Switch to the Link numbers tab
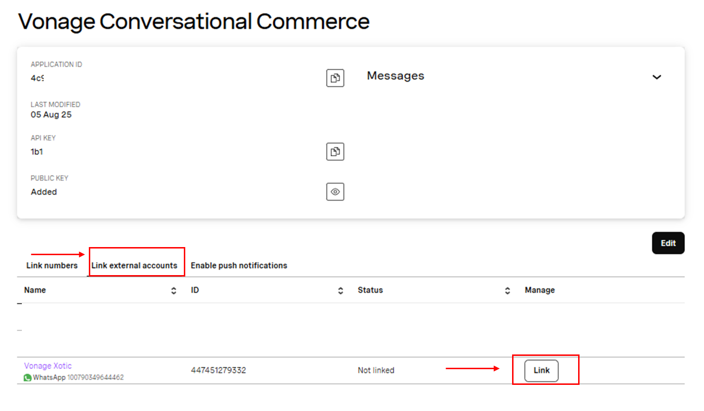 pos(52,266)
